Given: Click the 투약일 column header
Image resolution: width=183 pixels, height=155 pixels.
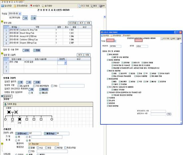Looking at the screenshot, I should click(x=14, y=27).
